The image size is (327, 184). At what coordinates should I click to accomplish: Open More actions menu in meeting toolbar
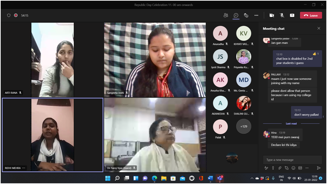pyautogui.click(x=256, y=15)
